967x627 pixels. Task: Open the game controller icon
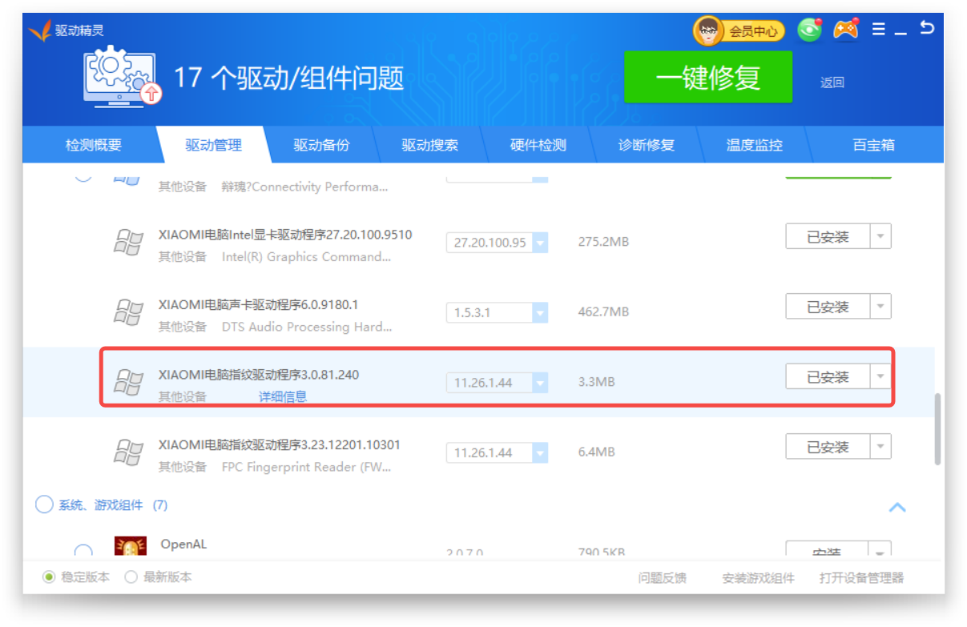pyautogui.click(x=845, y=30)
